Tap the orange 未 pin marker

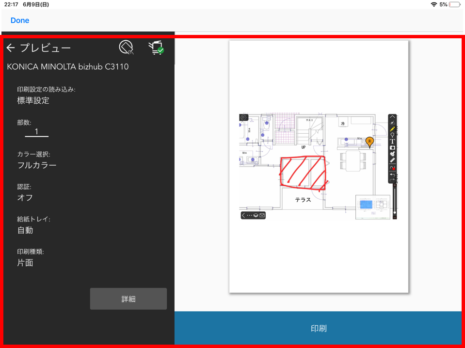point(369,142)
